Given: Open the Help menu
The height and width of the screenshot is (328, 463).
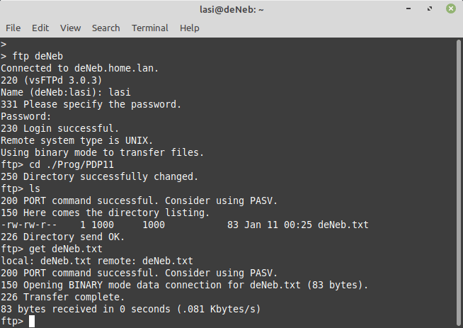Looking at the screenshot, I should [190, 28].
